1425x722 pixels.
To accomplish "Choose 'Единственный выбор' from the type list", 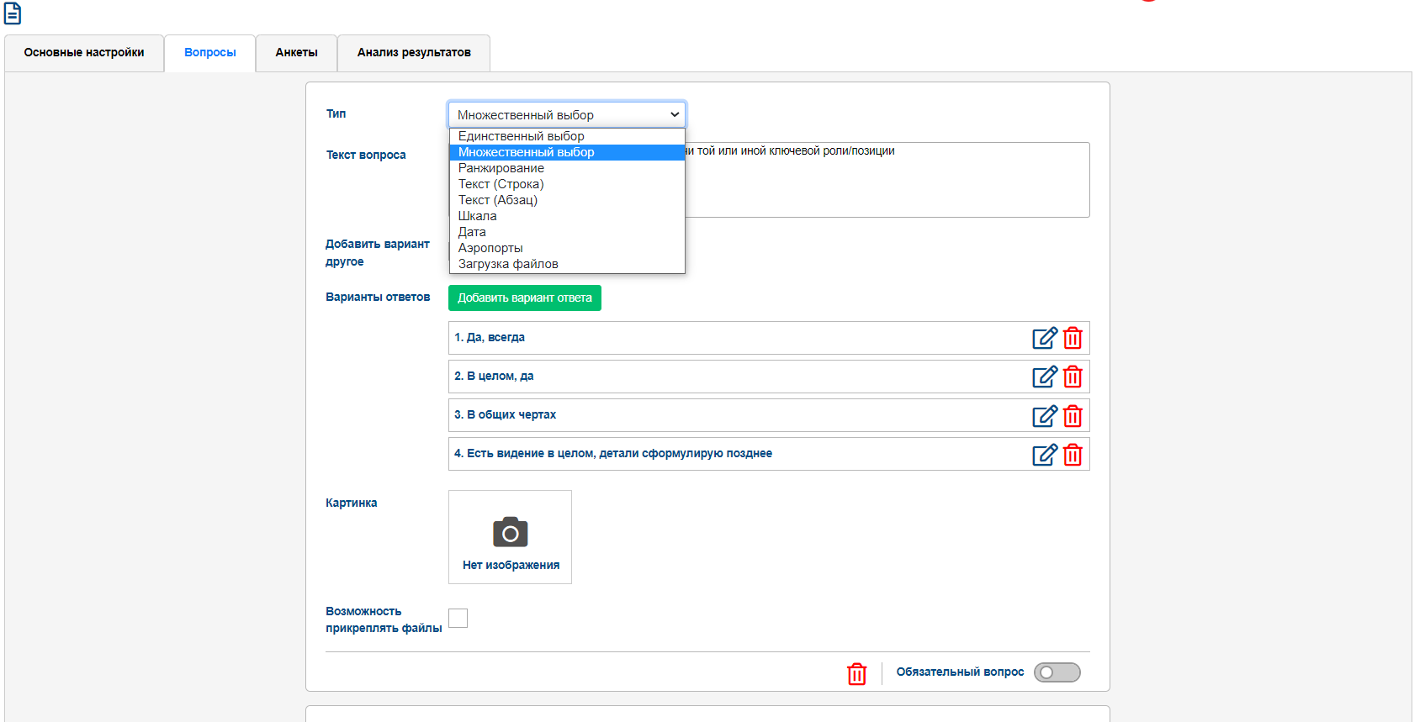I will [x=567, y=136].
